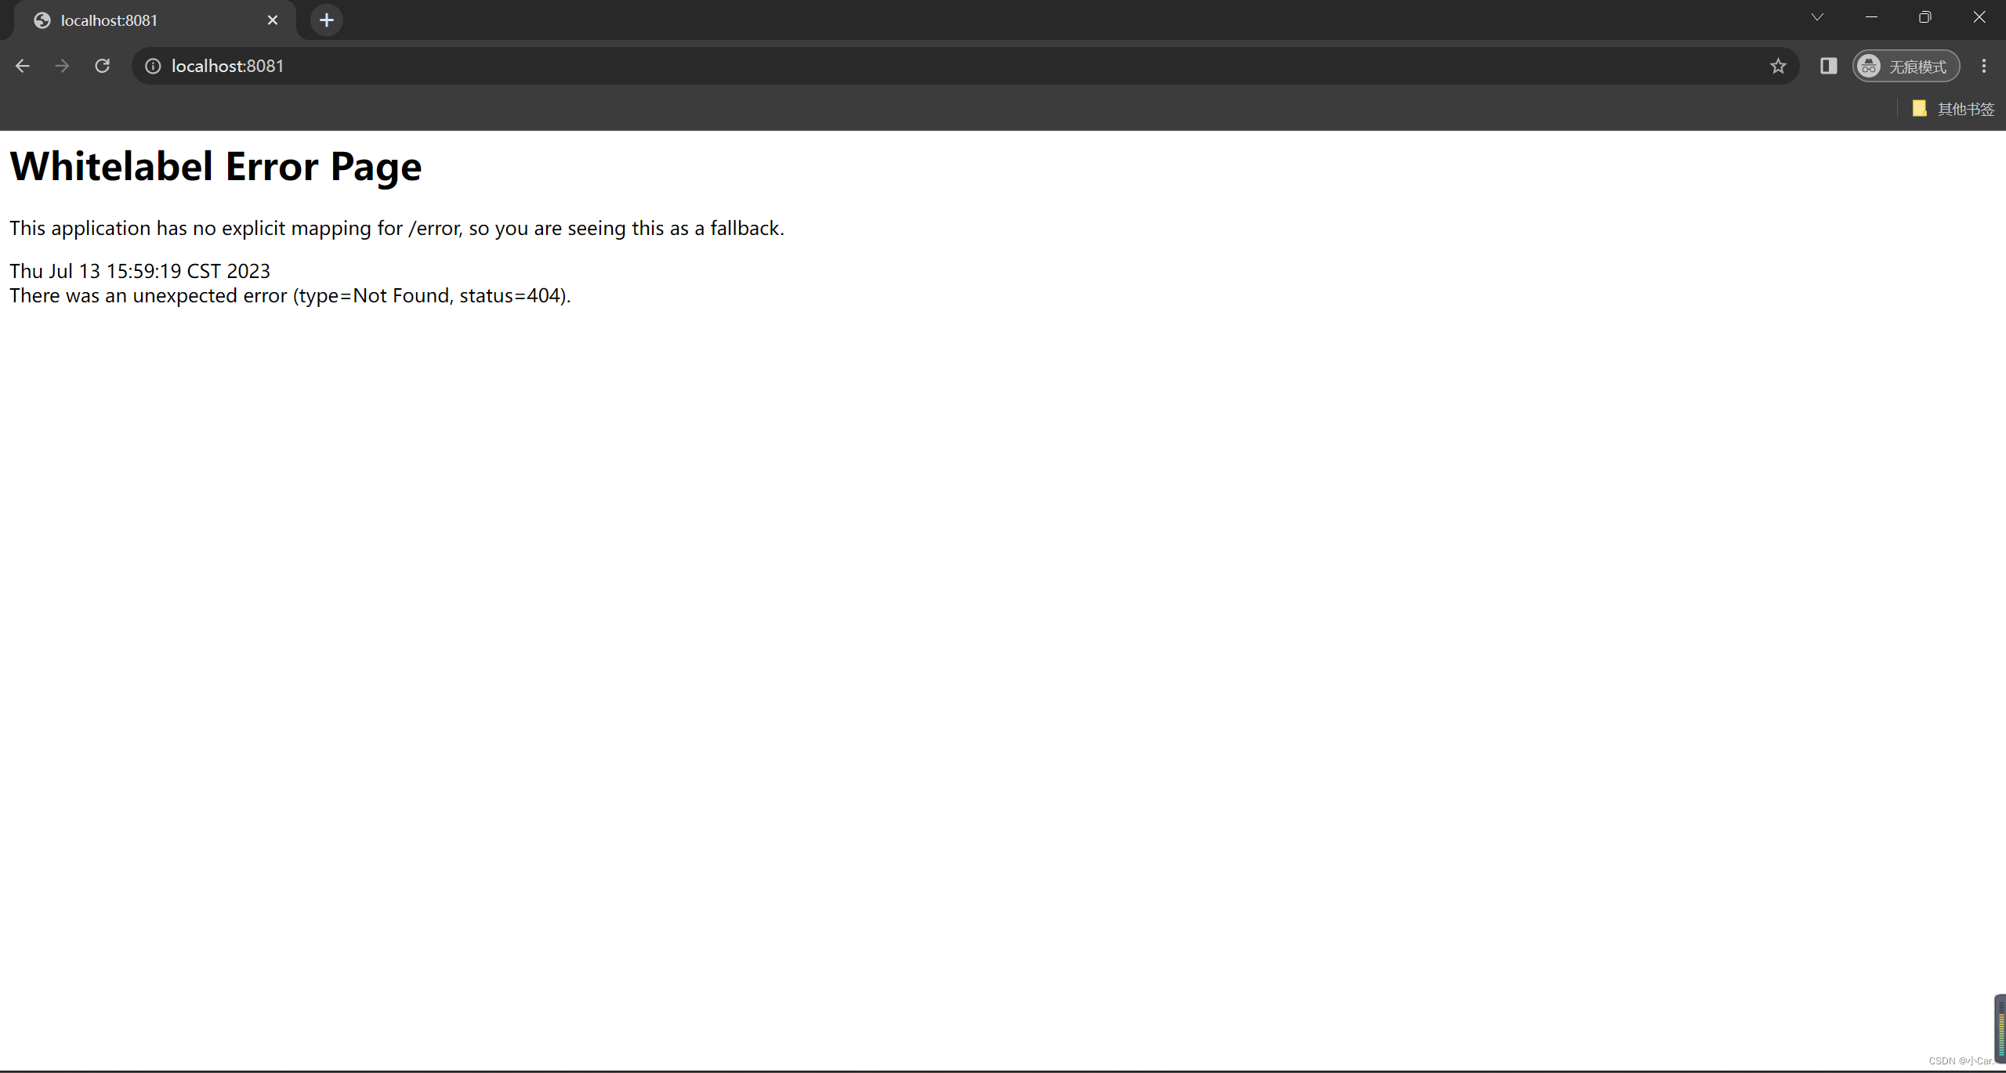Reload the localhost:8081 page

103,66
